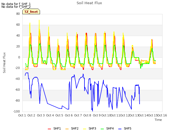Toggle SHF5 series in legend
179x134 pixels.
125,128
